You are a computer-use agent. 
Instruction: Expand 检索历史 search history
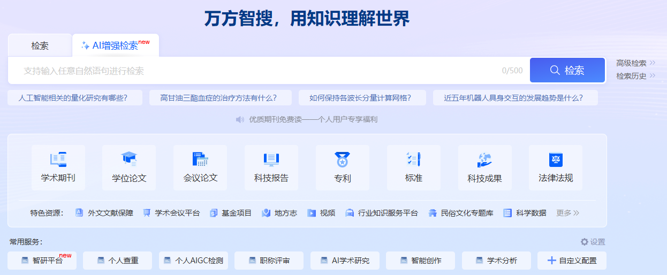[x=636, y=76]
